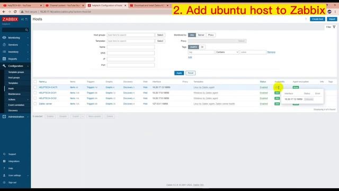The height and width of the screenshot is (191, 339).
Task: Click the sidebar search magnifier icon
Action: (26, 30)
